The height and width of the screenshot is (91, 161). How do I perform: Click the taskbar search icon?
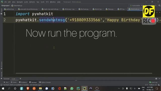pos(9,88)
